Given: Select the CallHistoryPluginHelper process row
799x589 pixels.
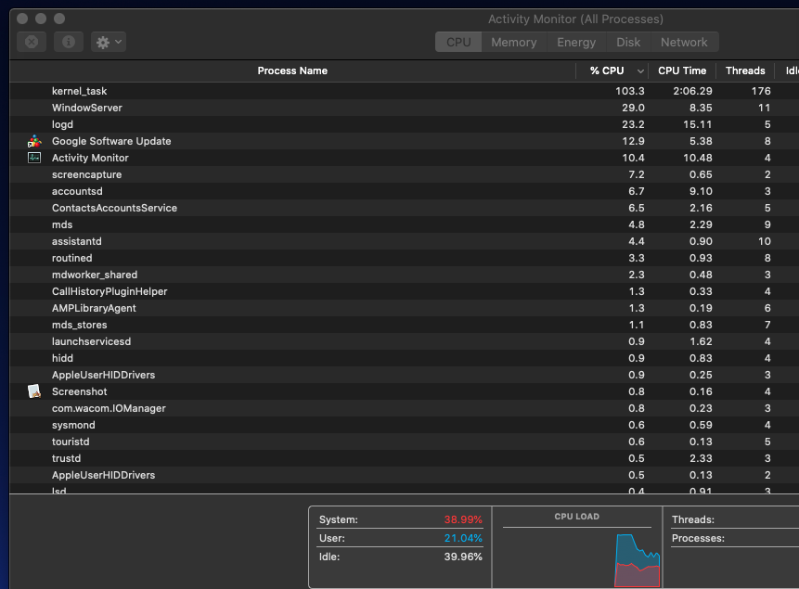Looking at the screenshot, I should tap(404, 291).
